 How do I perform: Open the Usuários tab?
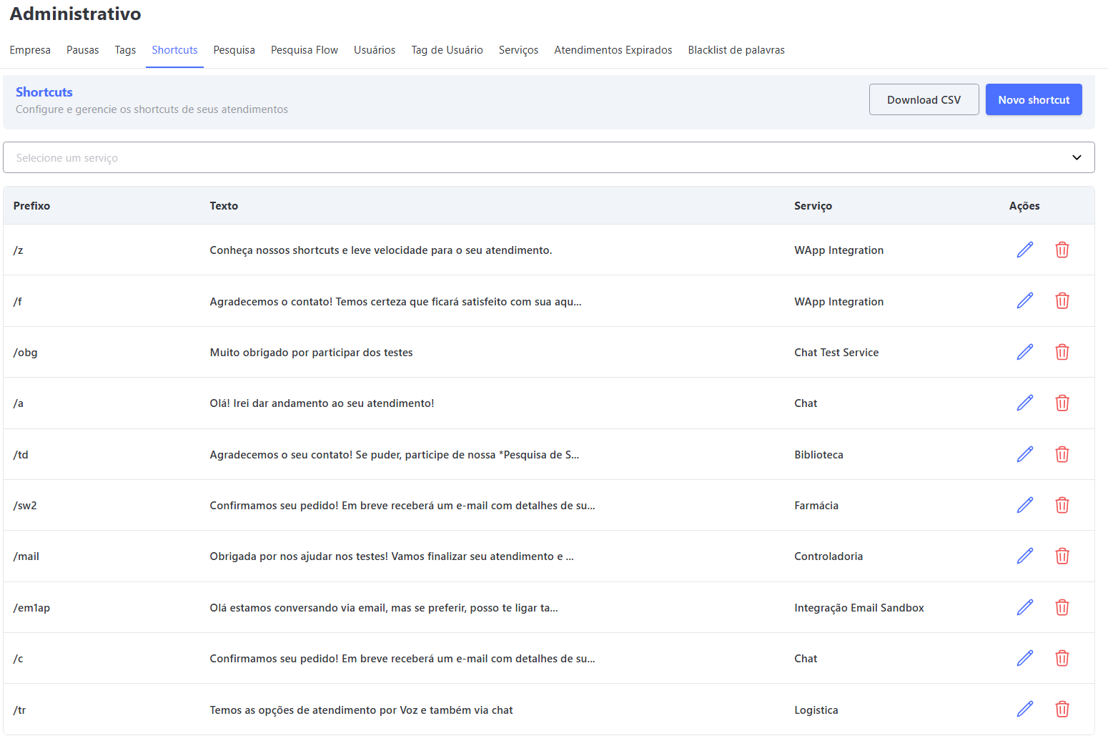point(375,50)
